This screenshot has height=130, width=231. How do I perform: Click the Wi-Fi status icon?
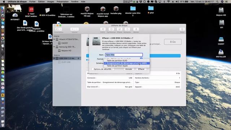click(x=169, y=1)
